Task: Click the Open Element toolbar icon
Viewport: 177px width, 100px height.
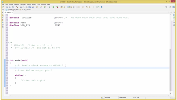Action: coord(62,7)
